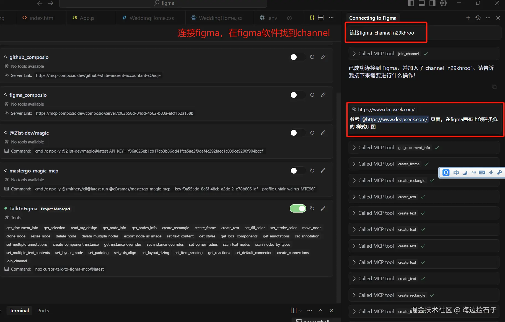The height and width of the screenshot is (322, 505).
Task: Refresh figma_composio server
Action: click(x=312, y=95)
